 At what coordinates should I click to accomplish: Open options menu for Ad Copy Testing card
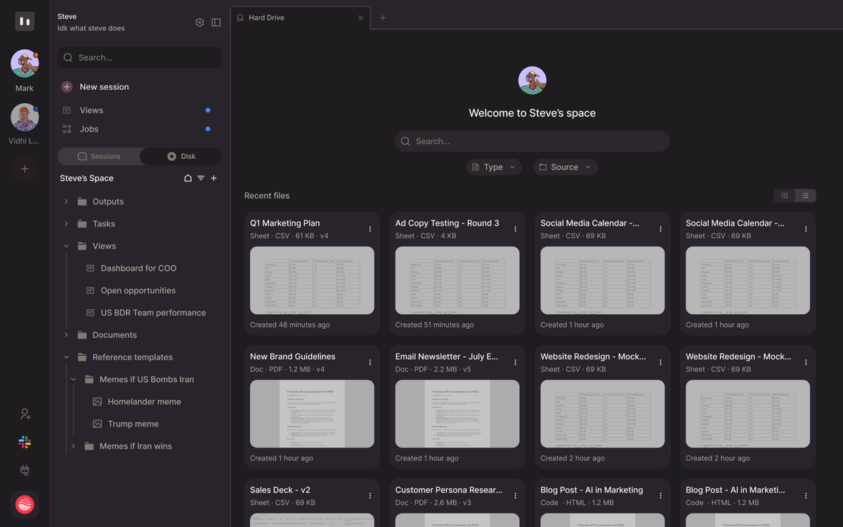click(x=516, y=229)
